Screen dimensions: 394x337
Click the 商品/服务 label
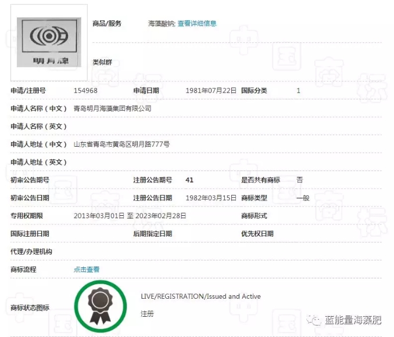click(x=107, y=24)
